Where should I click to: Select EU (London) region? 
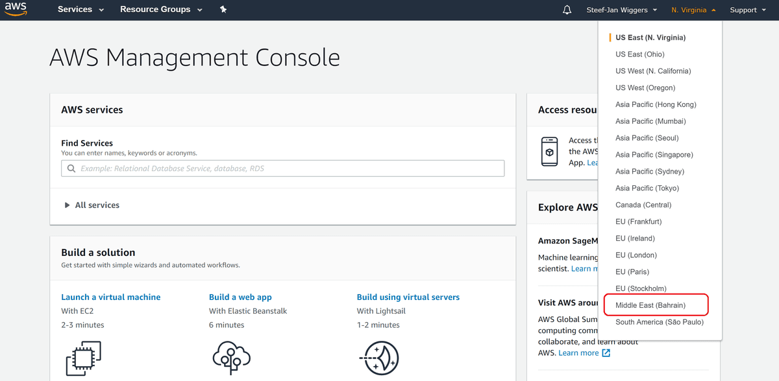pos(636,255)
